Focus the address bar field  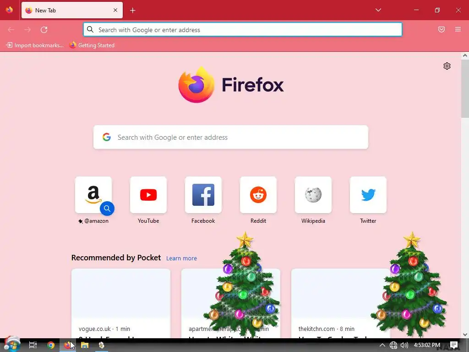point(243,30)
